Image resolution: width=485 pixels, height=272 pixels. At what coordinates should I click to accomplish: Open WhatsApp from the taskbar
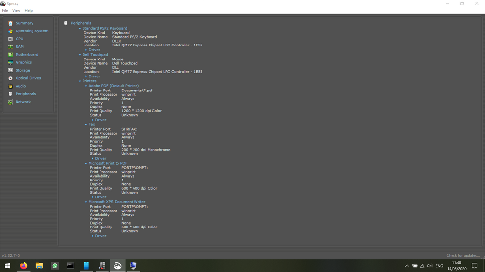click(55, 266)
